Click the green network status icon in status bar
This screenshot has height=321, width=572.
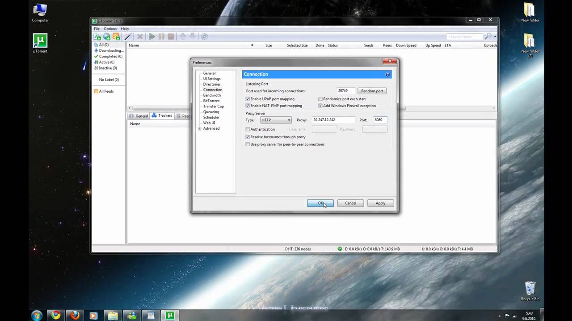(x=340, y=249)
